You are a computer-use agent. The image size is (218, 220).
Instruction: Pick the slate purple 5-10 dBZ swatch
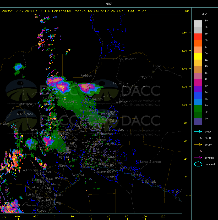198,122
